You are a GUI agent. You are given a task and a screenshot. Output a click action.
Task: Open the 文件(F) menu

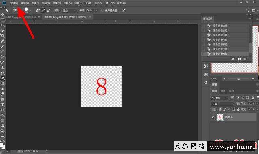click(x=14, y=3)
